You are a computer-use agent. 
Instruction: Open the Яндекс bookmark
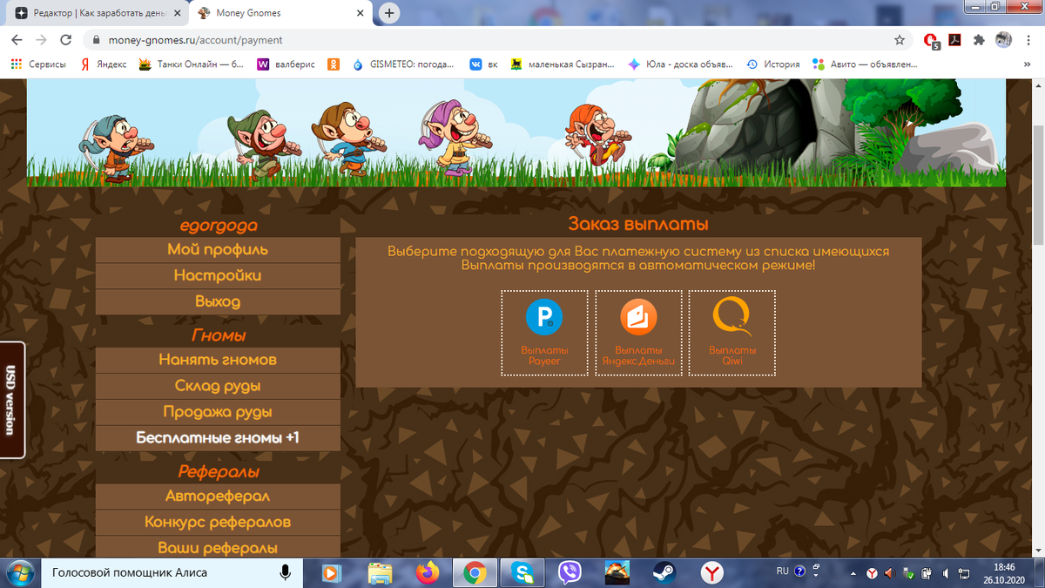[x=103, y=64]
